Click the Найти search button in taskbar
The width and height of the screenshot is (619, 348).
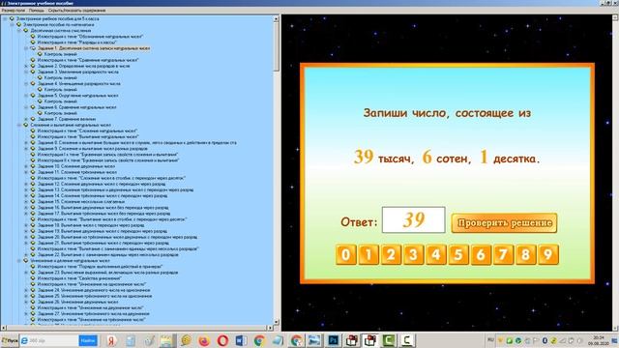[88, 340]
